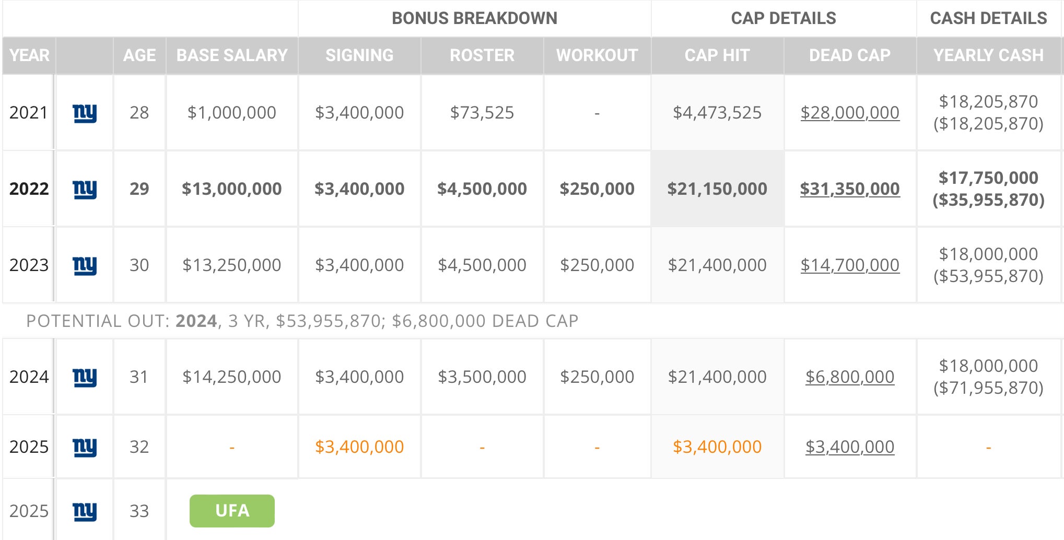Click the green UFA badge
The width and height of the screenshot is (1064, 540).
click(x=232, y=511)
